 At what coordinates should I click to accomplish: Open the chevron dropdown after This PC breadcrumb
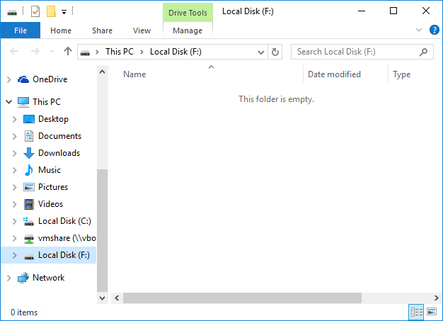point(142,52)
